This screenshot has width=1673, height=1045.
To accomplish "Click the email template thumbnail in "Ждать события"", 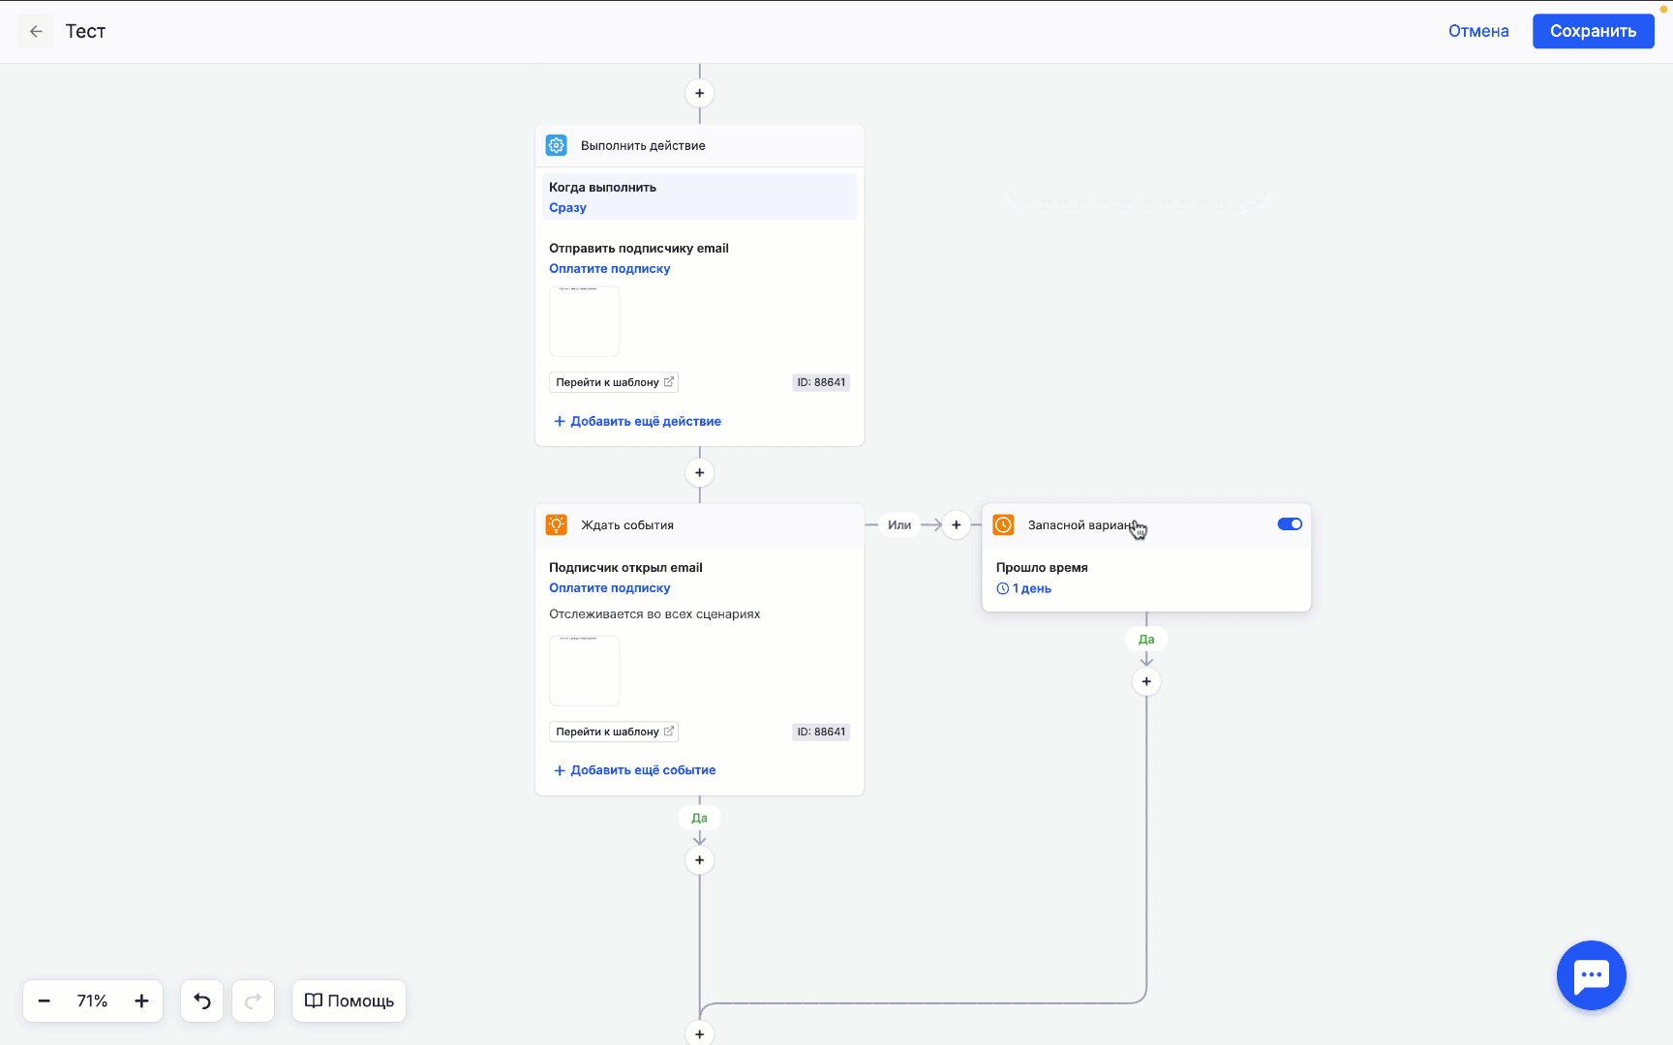I will point(584,671).
